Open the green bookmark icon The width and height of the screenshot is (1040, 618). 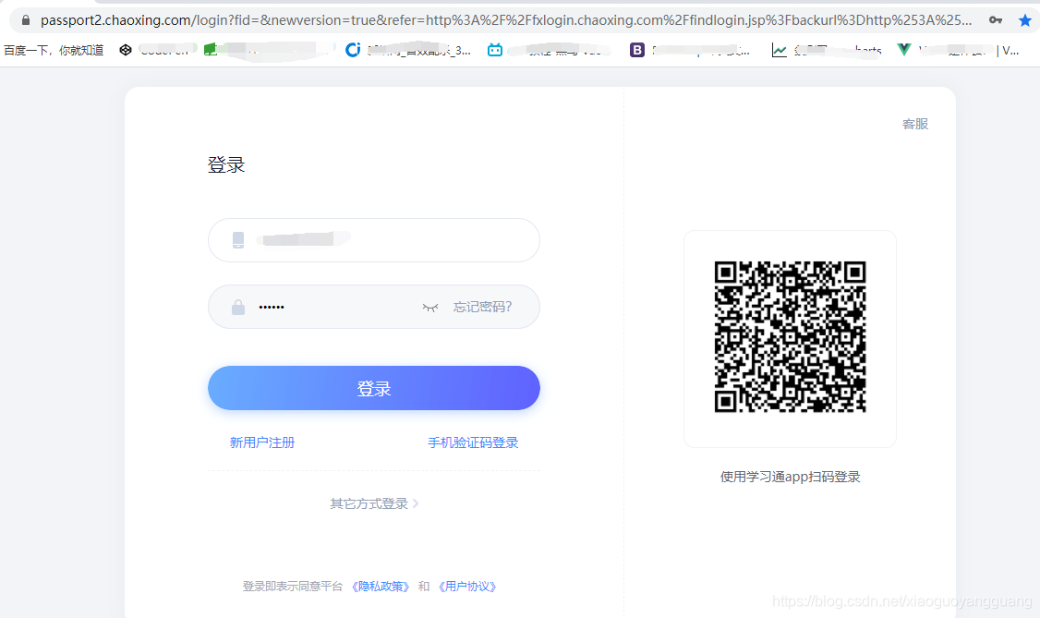point(211,50)
